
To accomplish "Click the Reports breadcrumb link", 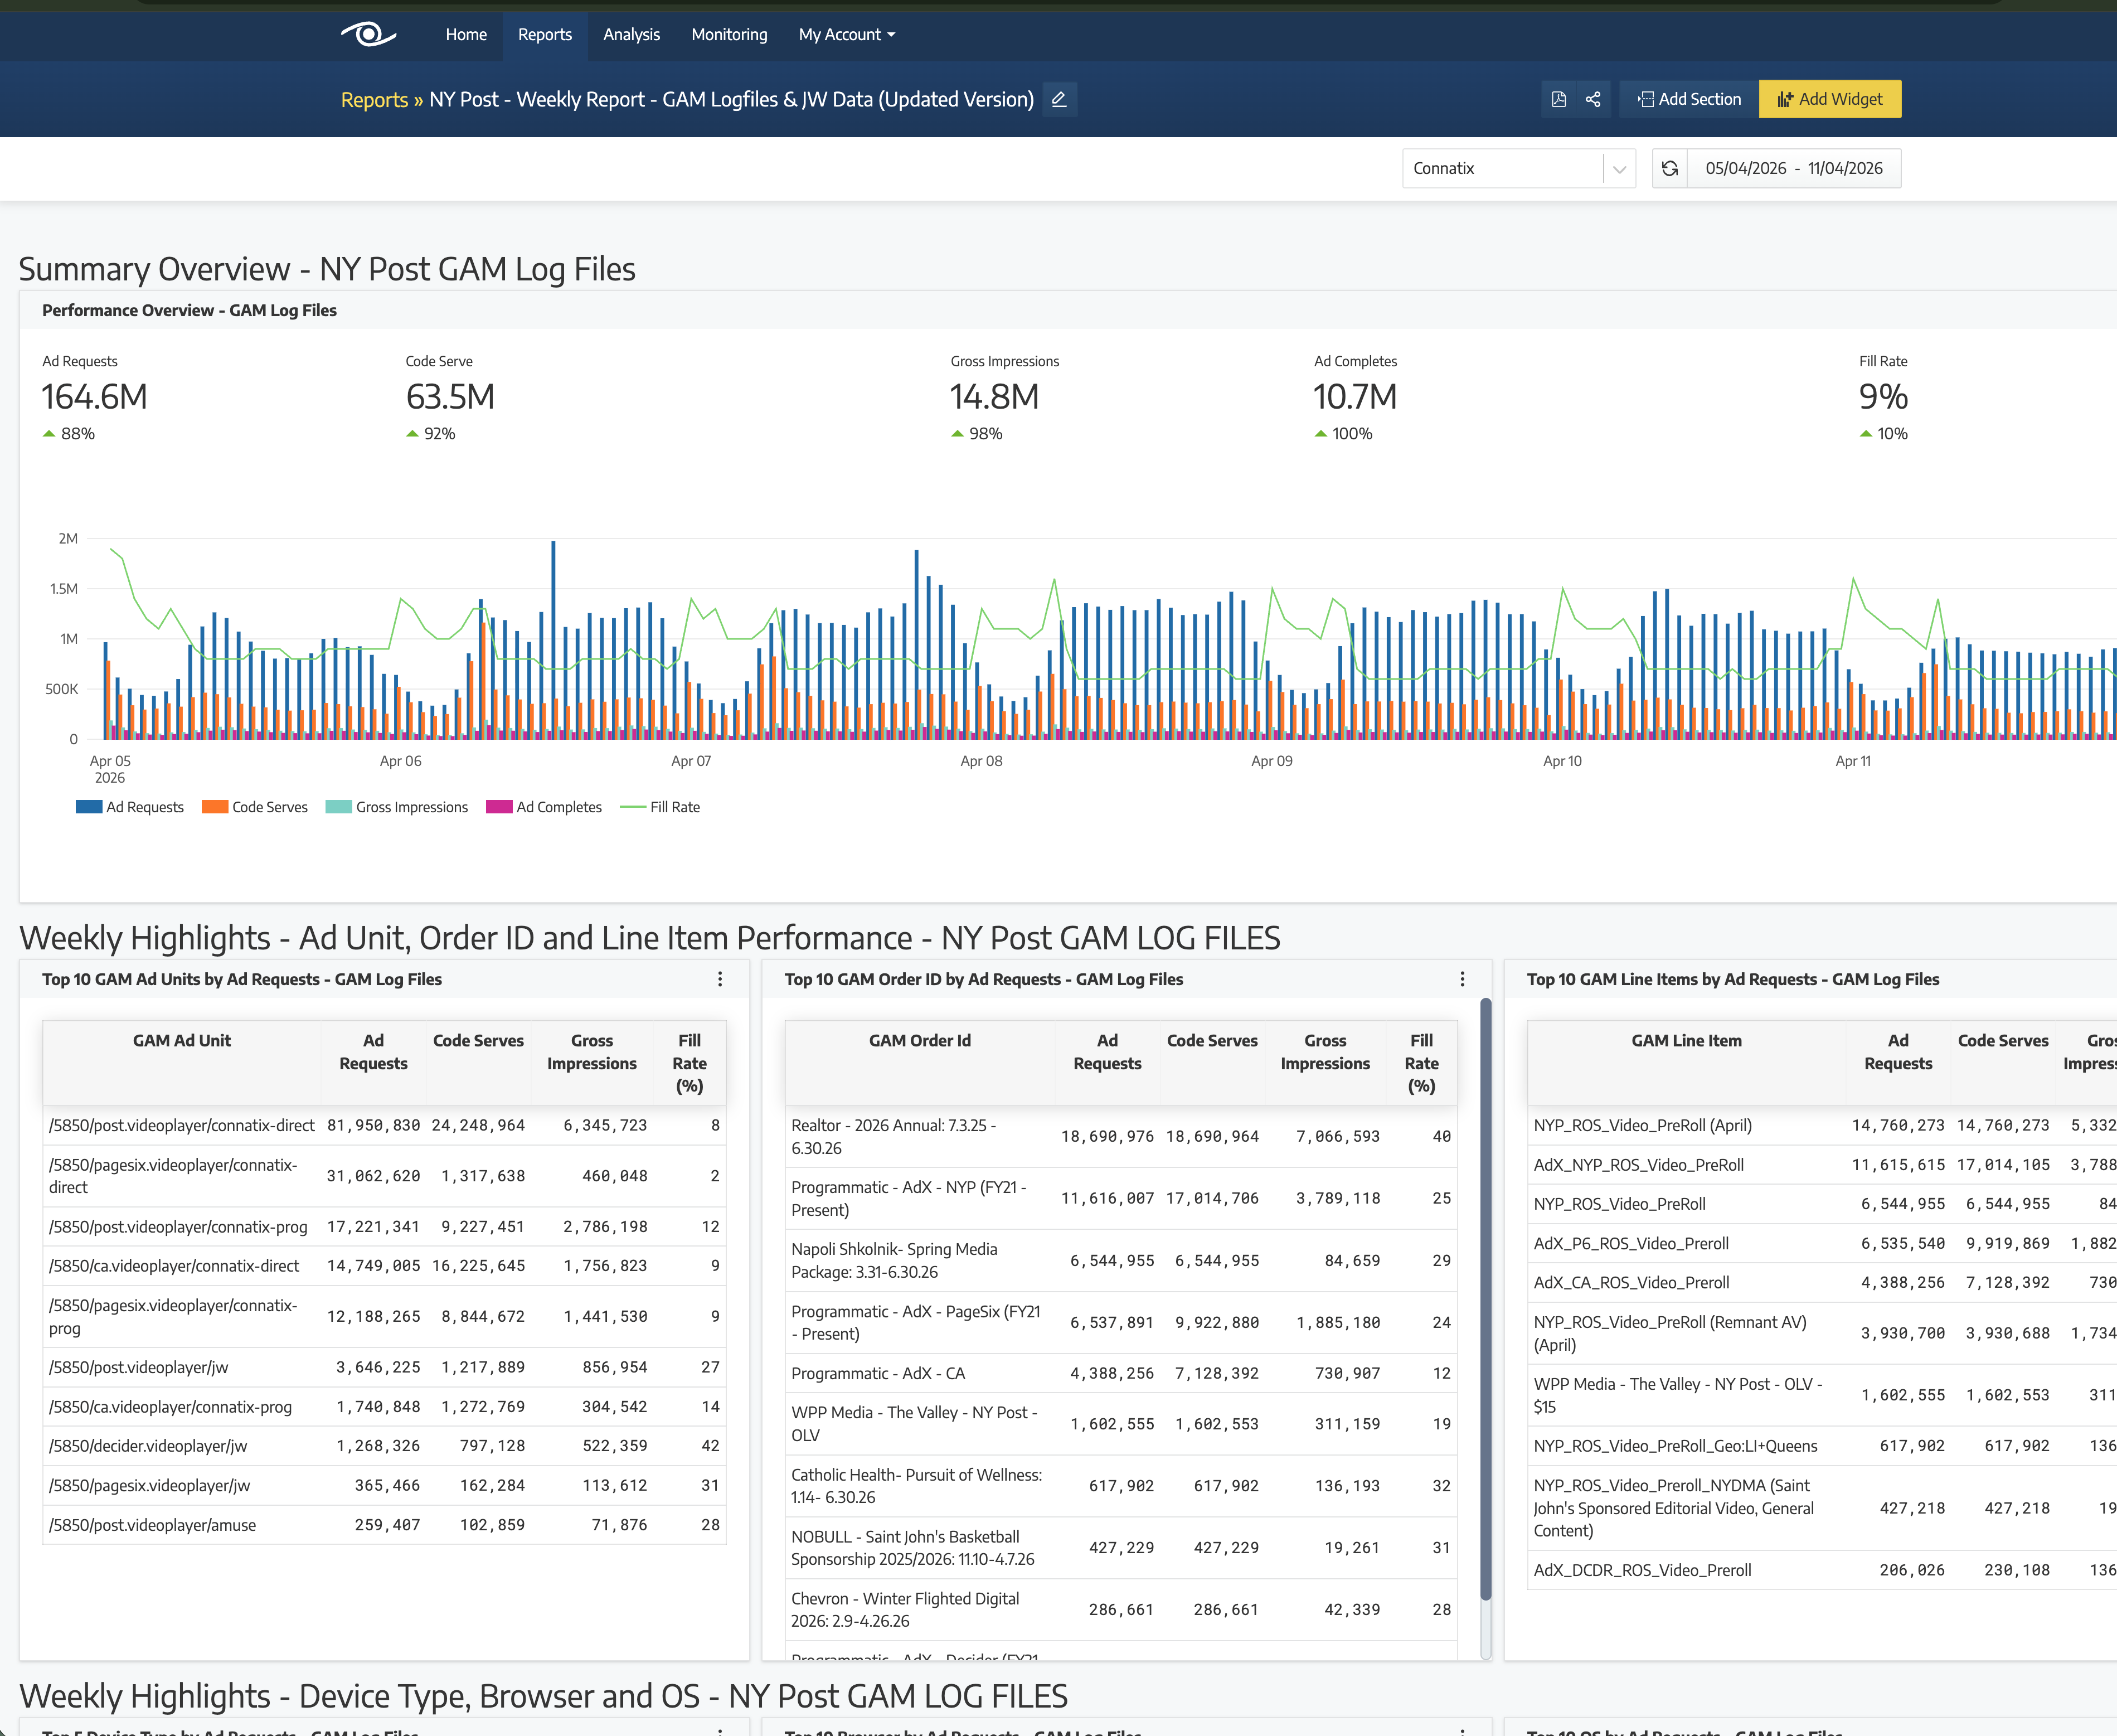I will (374, 99).
